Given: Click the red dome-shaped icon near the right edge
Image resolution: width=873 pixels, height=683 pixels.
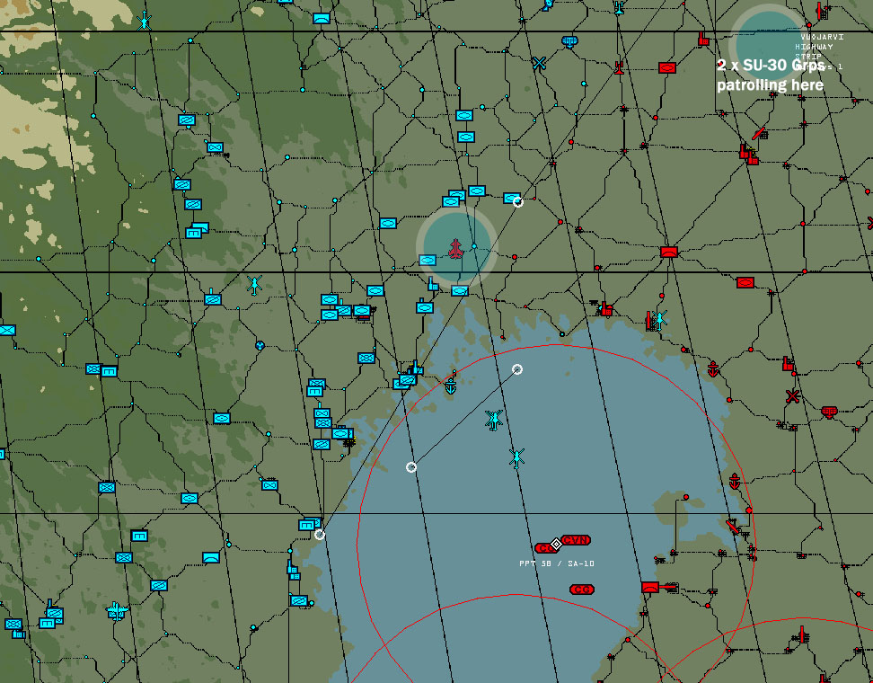Looking at the screenshot, I should (x=829, y=412).
